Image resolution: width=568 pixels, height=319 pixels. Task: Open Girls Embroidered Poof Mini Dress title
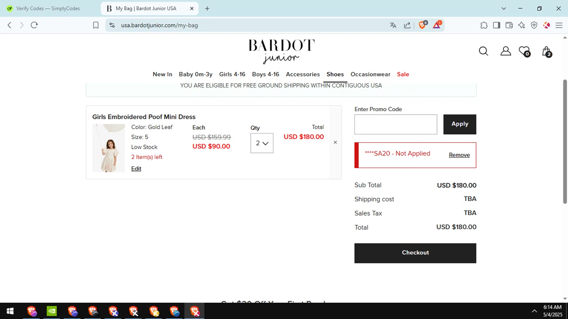(144, 117)
